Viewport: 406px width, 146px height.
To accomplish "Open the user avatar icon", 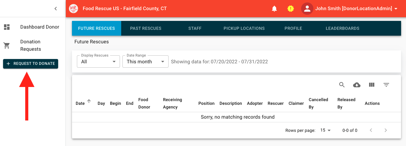I will point(307,9).
